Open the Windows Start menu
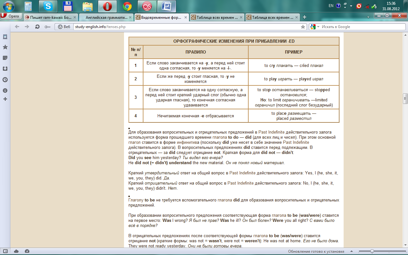The image size is (408, 255). pyautogui.click(x=9, y=6)
